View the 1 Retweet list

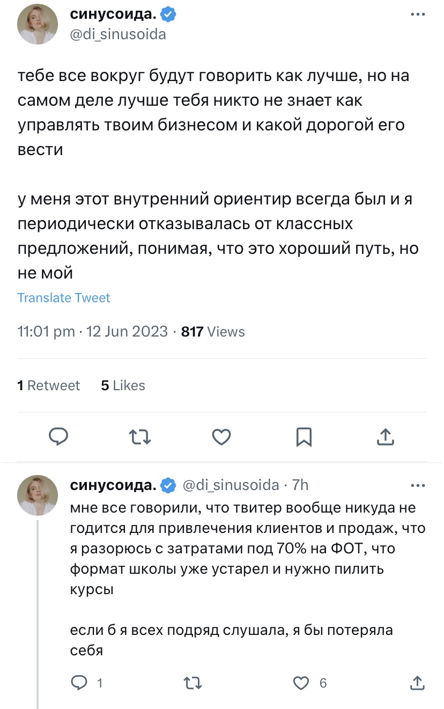point(49,385)
